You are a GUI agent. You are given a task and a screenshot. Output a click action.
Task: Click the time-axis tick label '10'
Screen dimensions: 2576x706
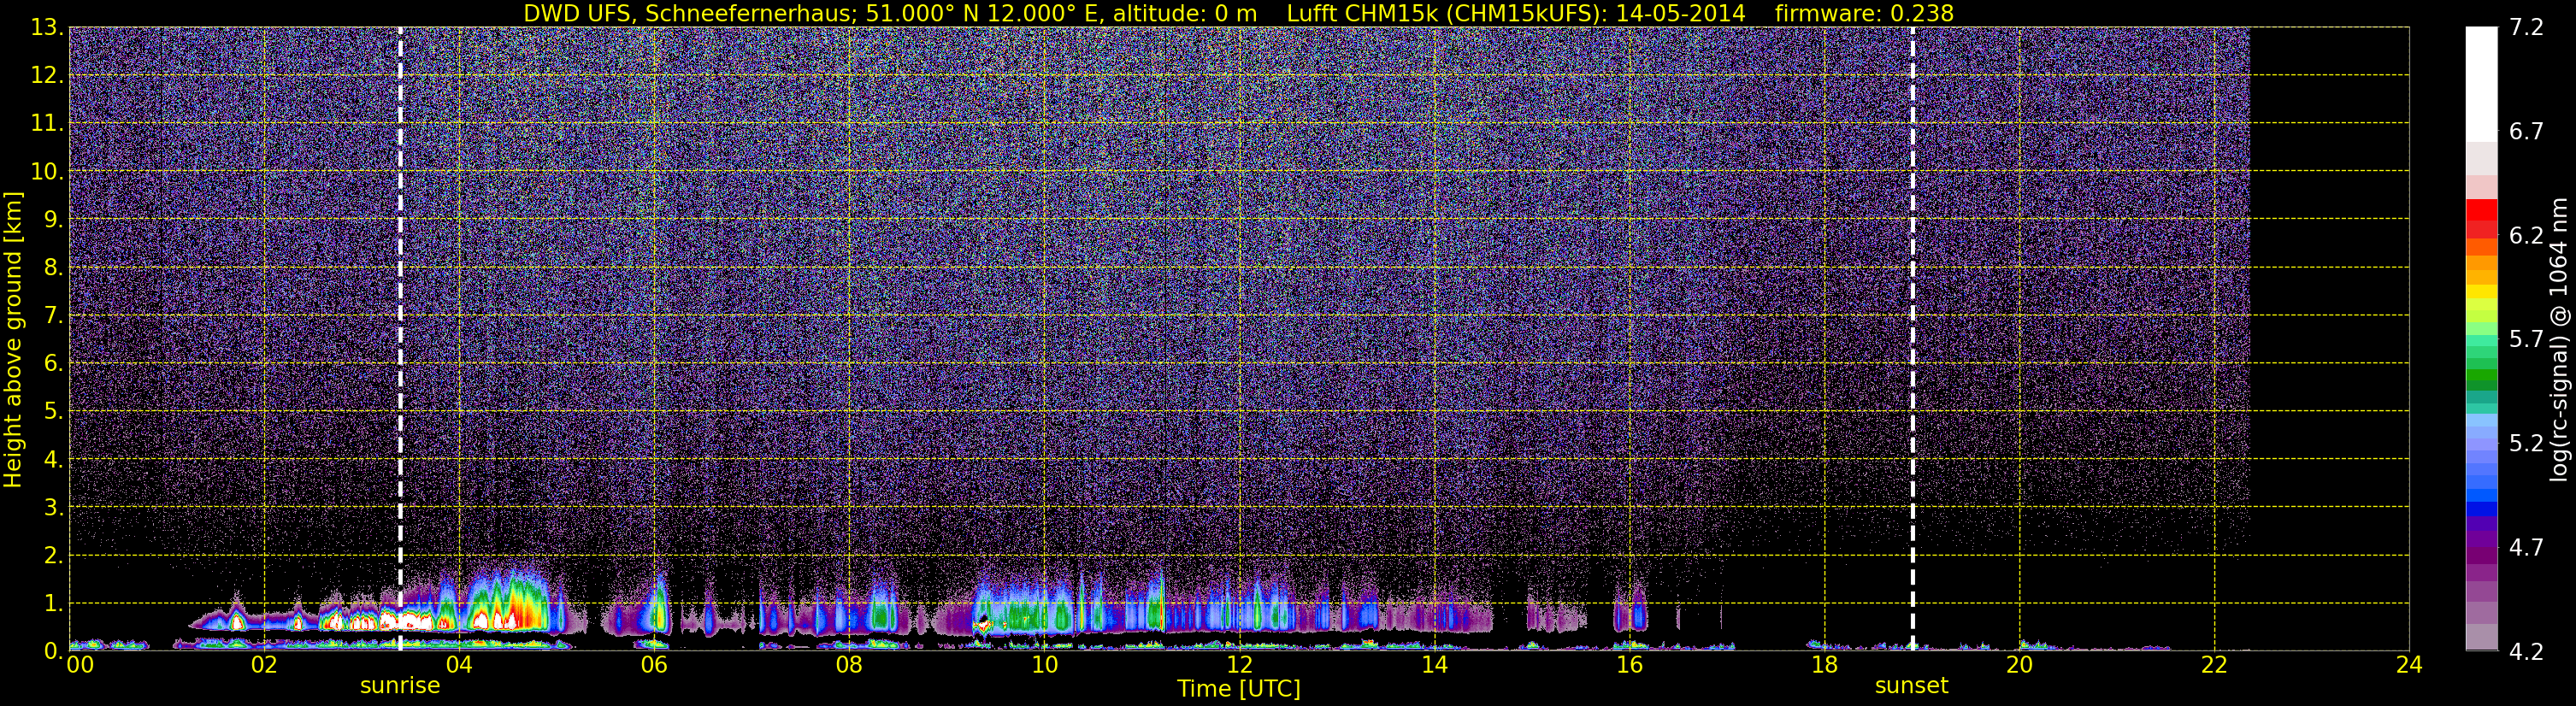click(x=1044, y=665)
